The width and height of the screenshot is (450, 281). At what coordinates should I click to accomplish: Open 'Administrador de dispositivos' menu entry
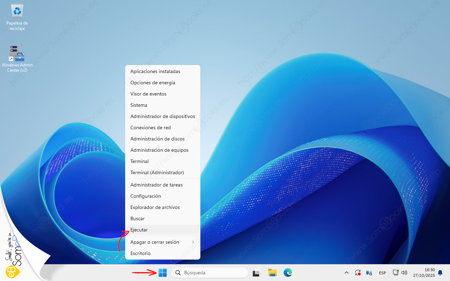coord(162,116)
